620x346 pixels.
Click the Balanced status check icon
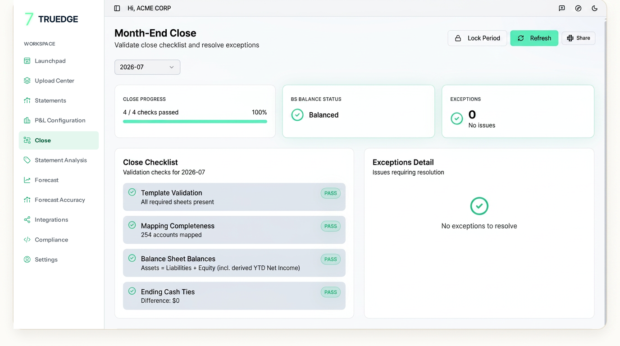point(297,115)
